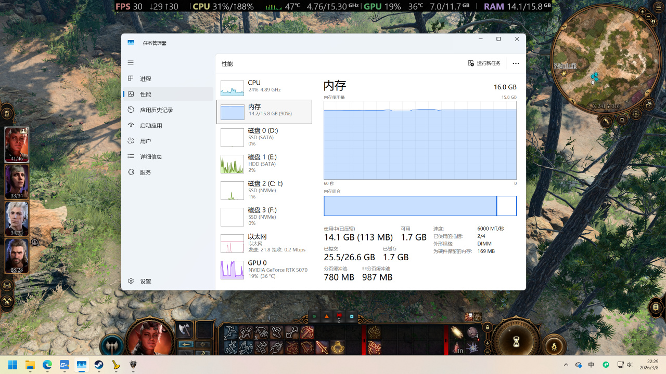Click the crossed-tools icon below party portraits
Image resolution: width=666 pixels, height=374 pixels.
point(7,301)
